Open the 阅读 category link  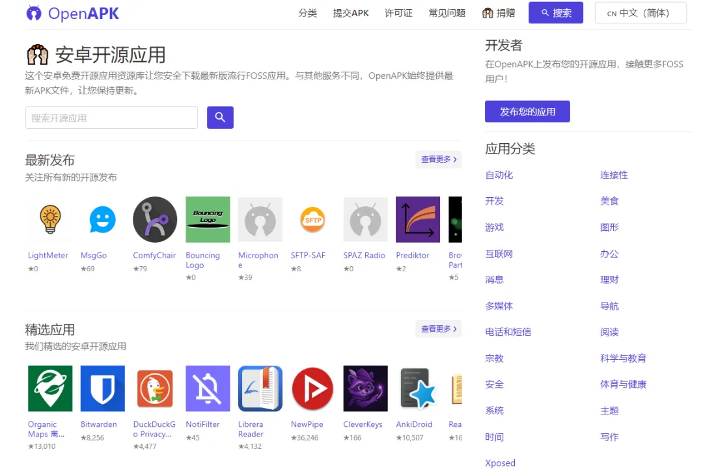[x=609, y=332]
